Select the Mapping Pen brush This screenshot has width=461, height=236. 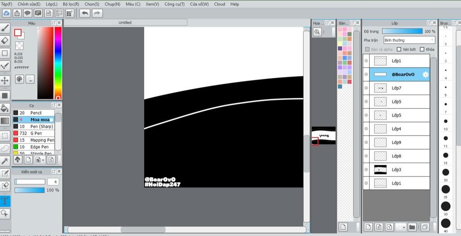pos(33,140)
